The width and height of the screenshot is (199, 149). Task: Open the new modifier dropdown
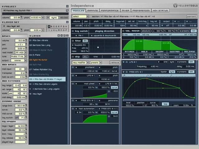pos(81,62)
